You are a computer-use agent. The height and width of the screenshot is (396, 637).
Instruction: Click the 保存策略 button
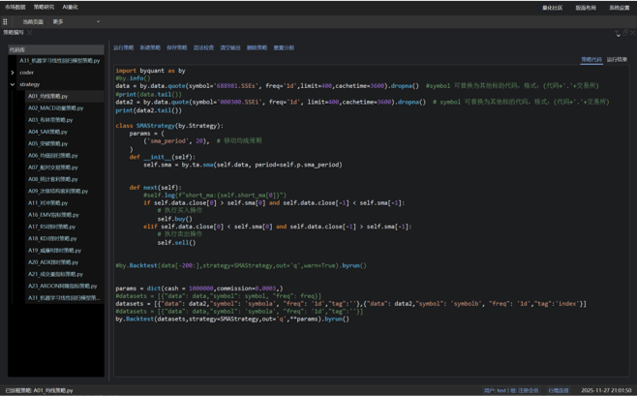176,47
